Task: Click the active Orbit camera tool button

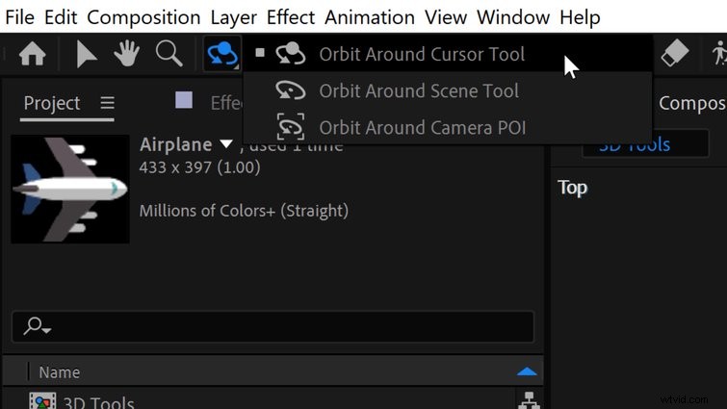Action: (222, 54)
